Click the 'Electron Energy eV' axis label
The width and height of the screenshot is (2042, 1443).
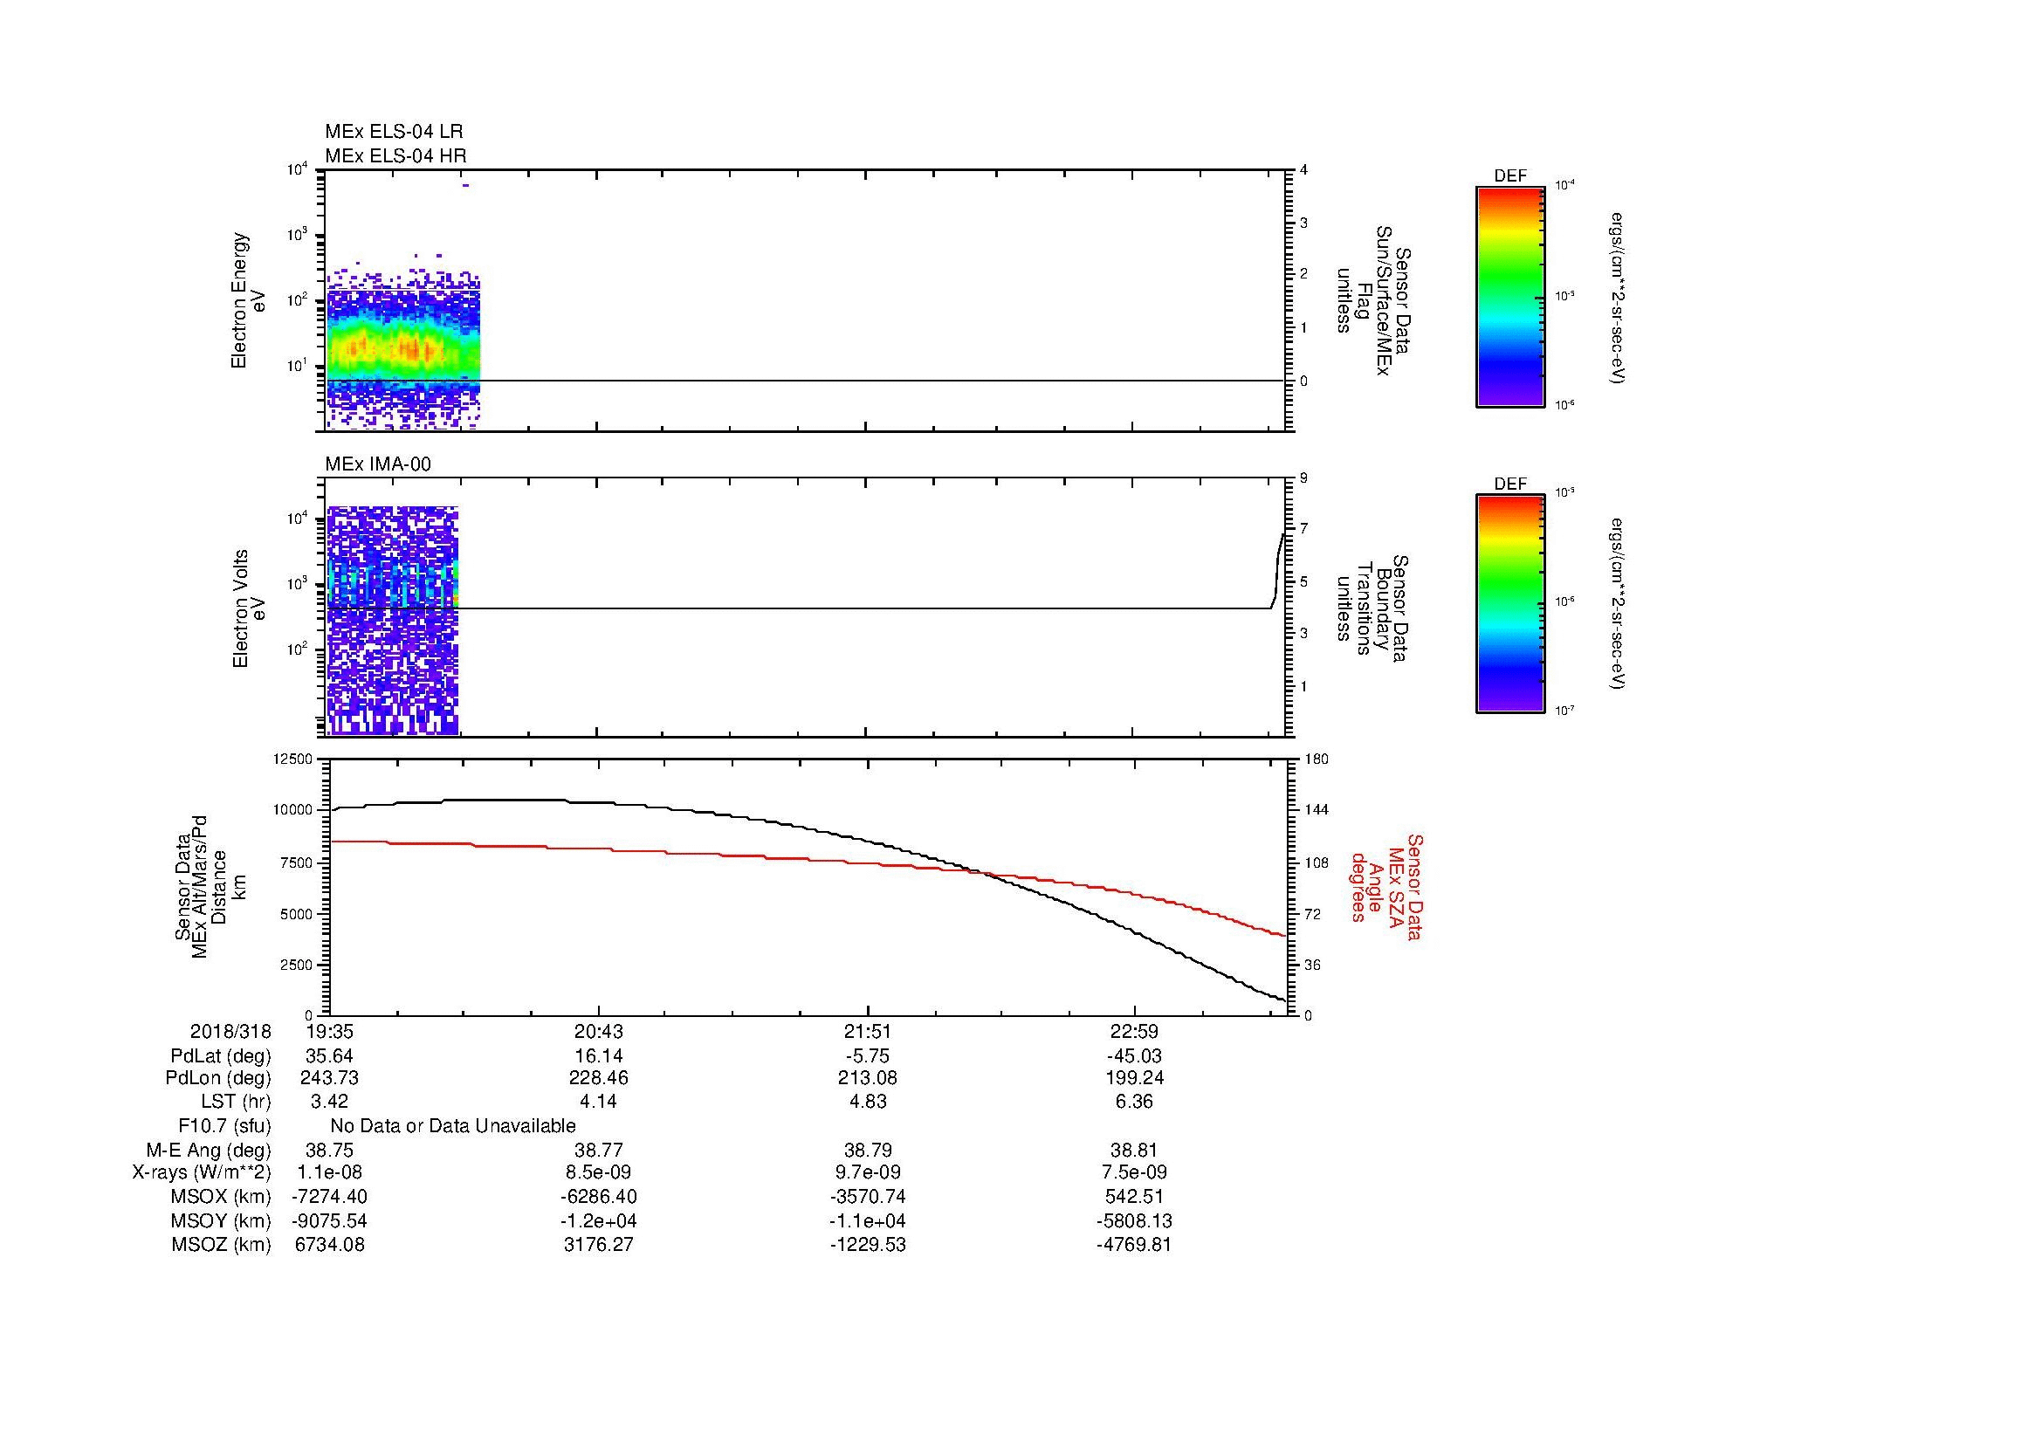(x=249, y=300)
